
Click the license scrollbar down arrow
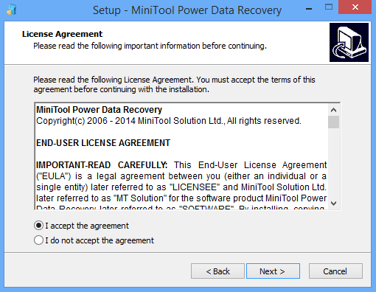click(333, 204)
